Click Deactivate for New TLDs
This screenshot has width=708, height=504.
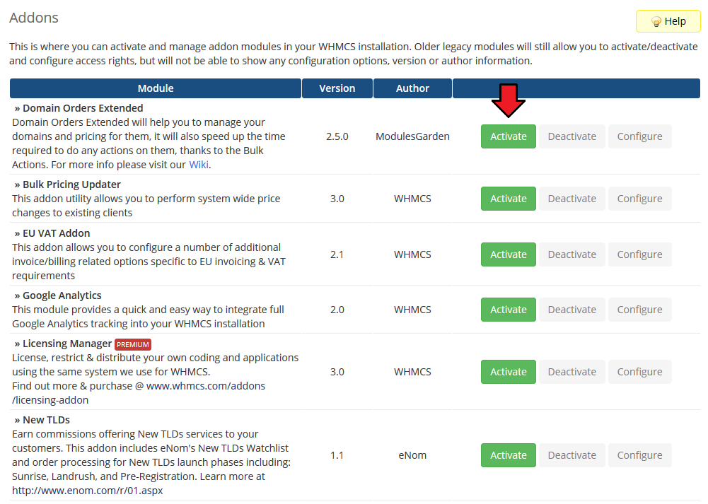[x=571, y=455]
